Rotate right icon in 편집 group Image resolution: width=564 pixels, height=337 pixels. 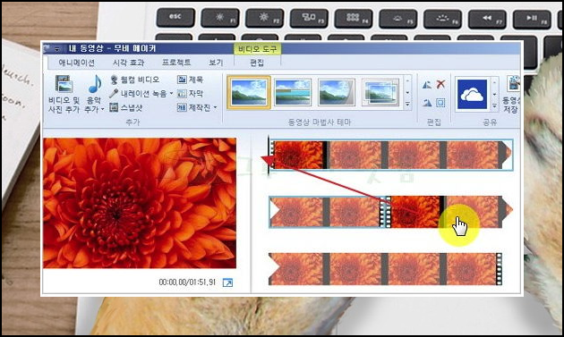(x=427, y=103)
